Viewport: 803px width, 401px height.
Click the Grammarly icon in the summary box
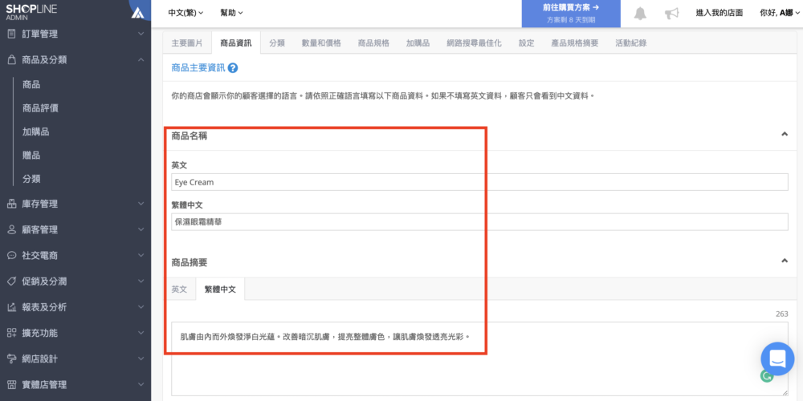[x=766, y=375]
